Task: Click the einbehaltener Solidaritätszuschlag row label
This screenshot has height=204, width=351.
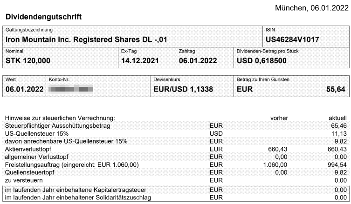Action: (78, 198)
